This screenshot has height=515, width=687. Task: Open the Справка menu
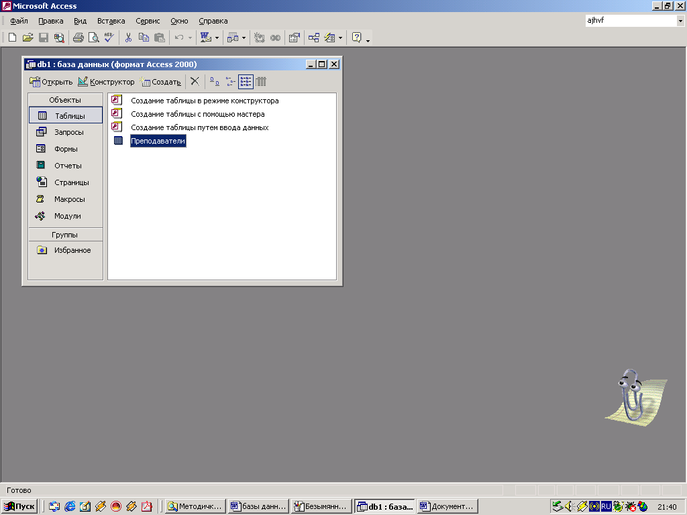213,21
